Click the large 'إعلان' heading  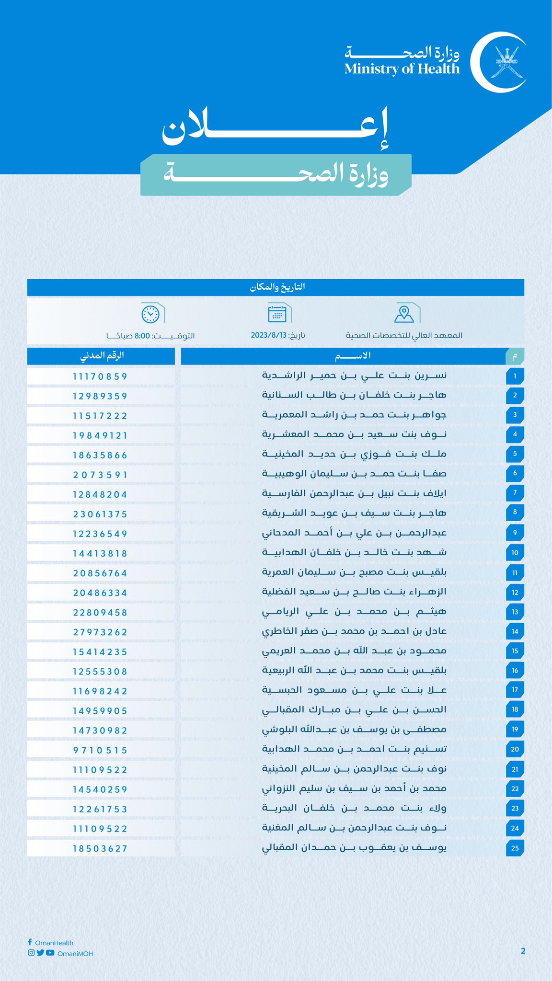[x=276, y=127]
